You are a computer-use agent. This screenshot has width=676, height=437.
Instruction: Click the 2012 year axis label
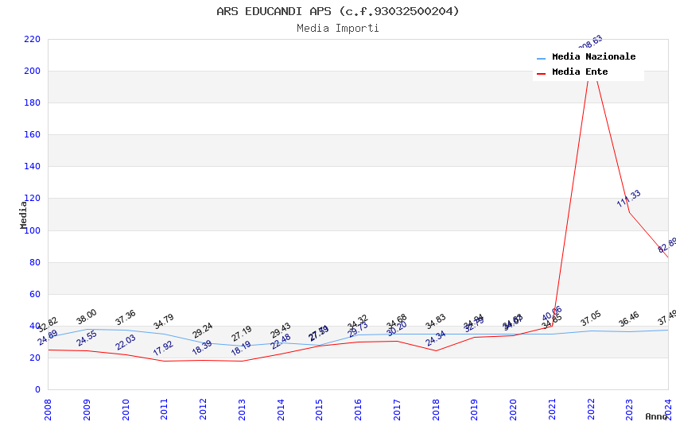(x=203, y=409)
